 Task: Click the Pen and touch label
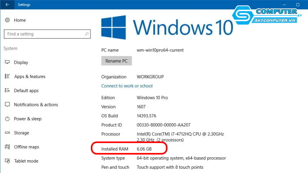coord(115,167)
